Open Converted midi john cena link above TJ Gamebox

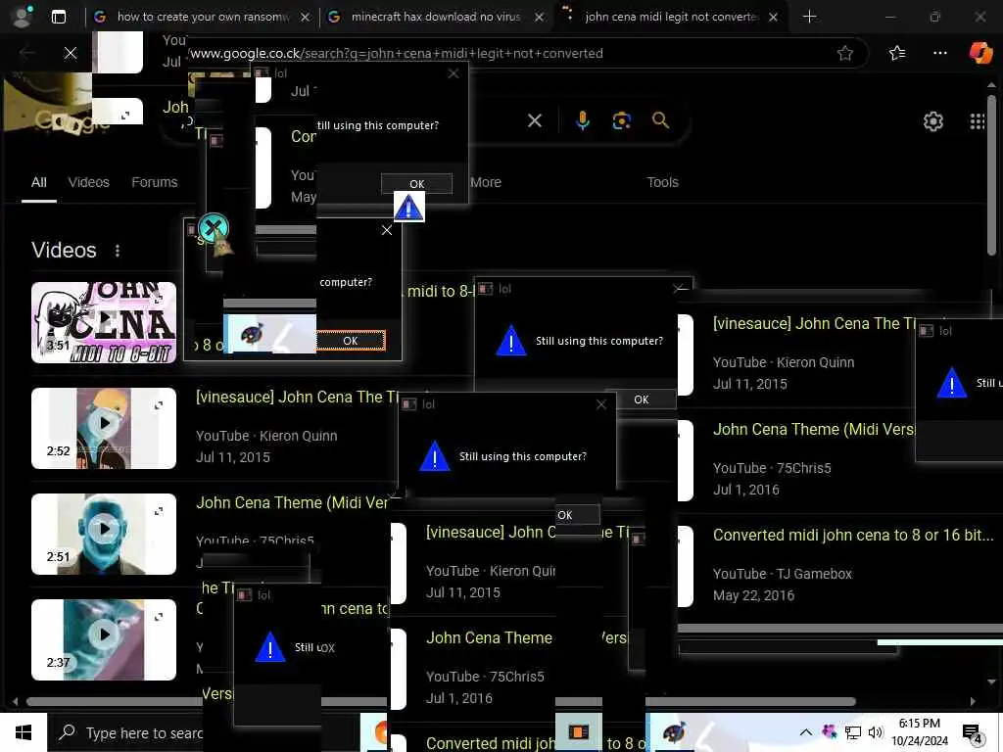853,535
